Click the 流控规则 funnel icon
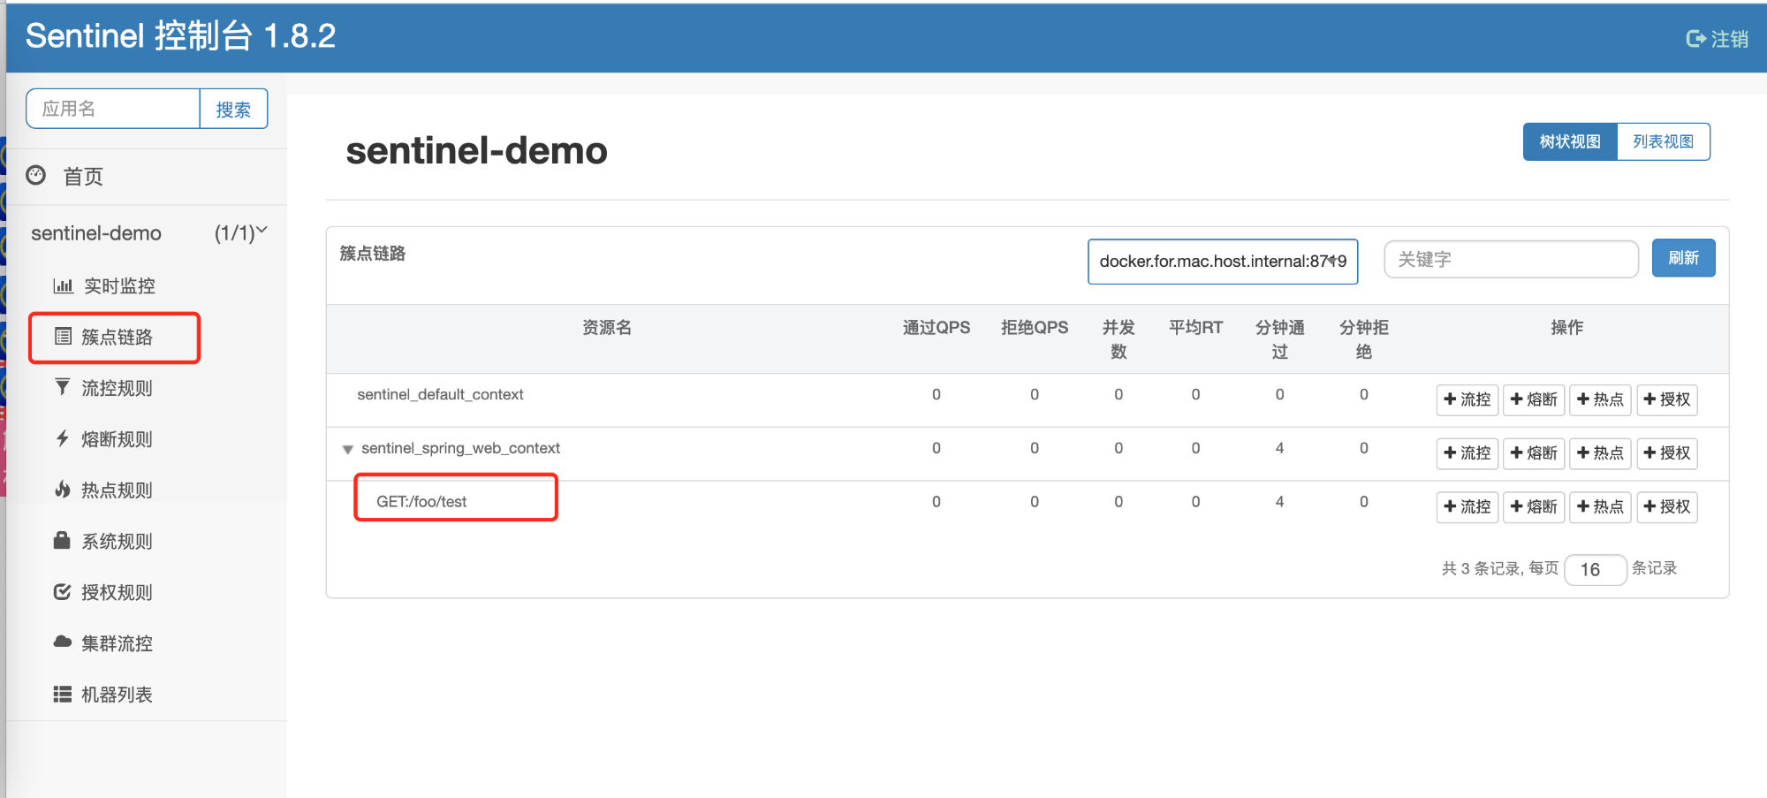 (63, 387)
